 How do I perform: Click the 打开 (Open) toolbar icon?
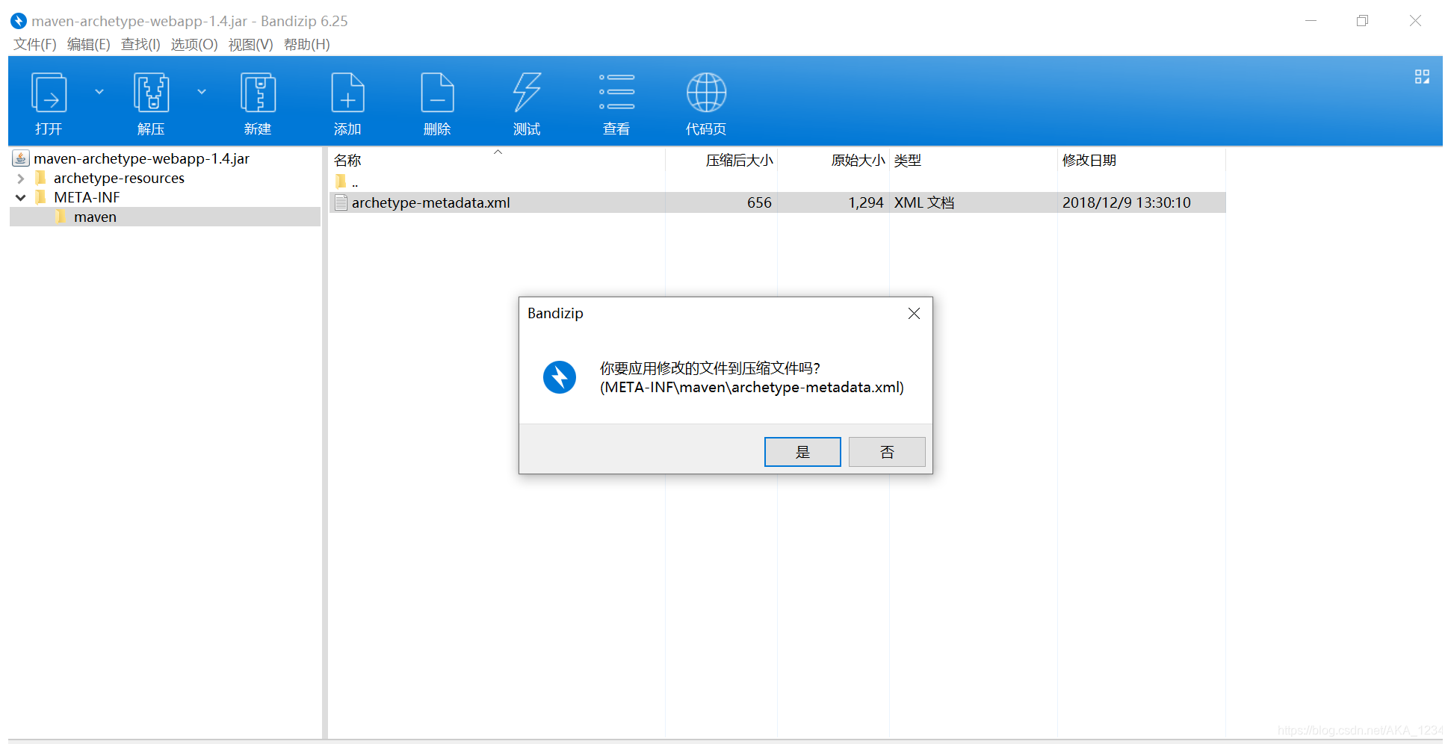49,93
